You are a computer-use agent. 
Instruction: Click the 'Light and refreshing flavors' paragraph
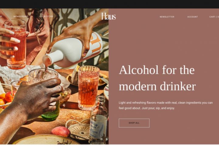click(166, 105)
